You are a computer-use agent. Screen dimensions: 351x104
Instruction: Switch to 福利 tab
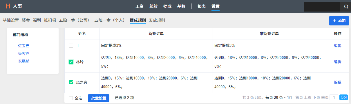[x=37, y=20]
